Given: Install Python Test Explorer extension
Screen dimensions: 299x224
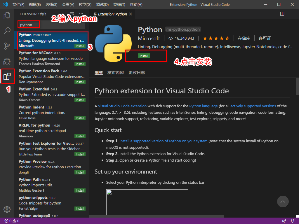Looking at the screenshot, I should [80, 155].
